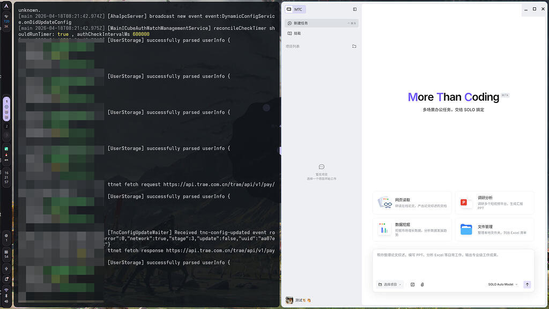The image size is (549, 309).
Task: Click the MainICubeAuthWatchManagementService log tag in terminal
Action: (159, 28)
